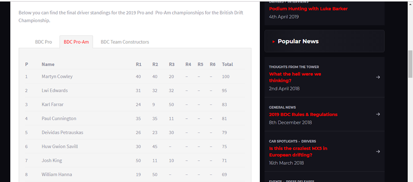Viewport: 413px width, 182px height.
Task: Open '2019 BDC Rules & Regulations' link
Action: point(303,115)
